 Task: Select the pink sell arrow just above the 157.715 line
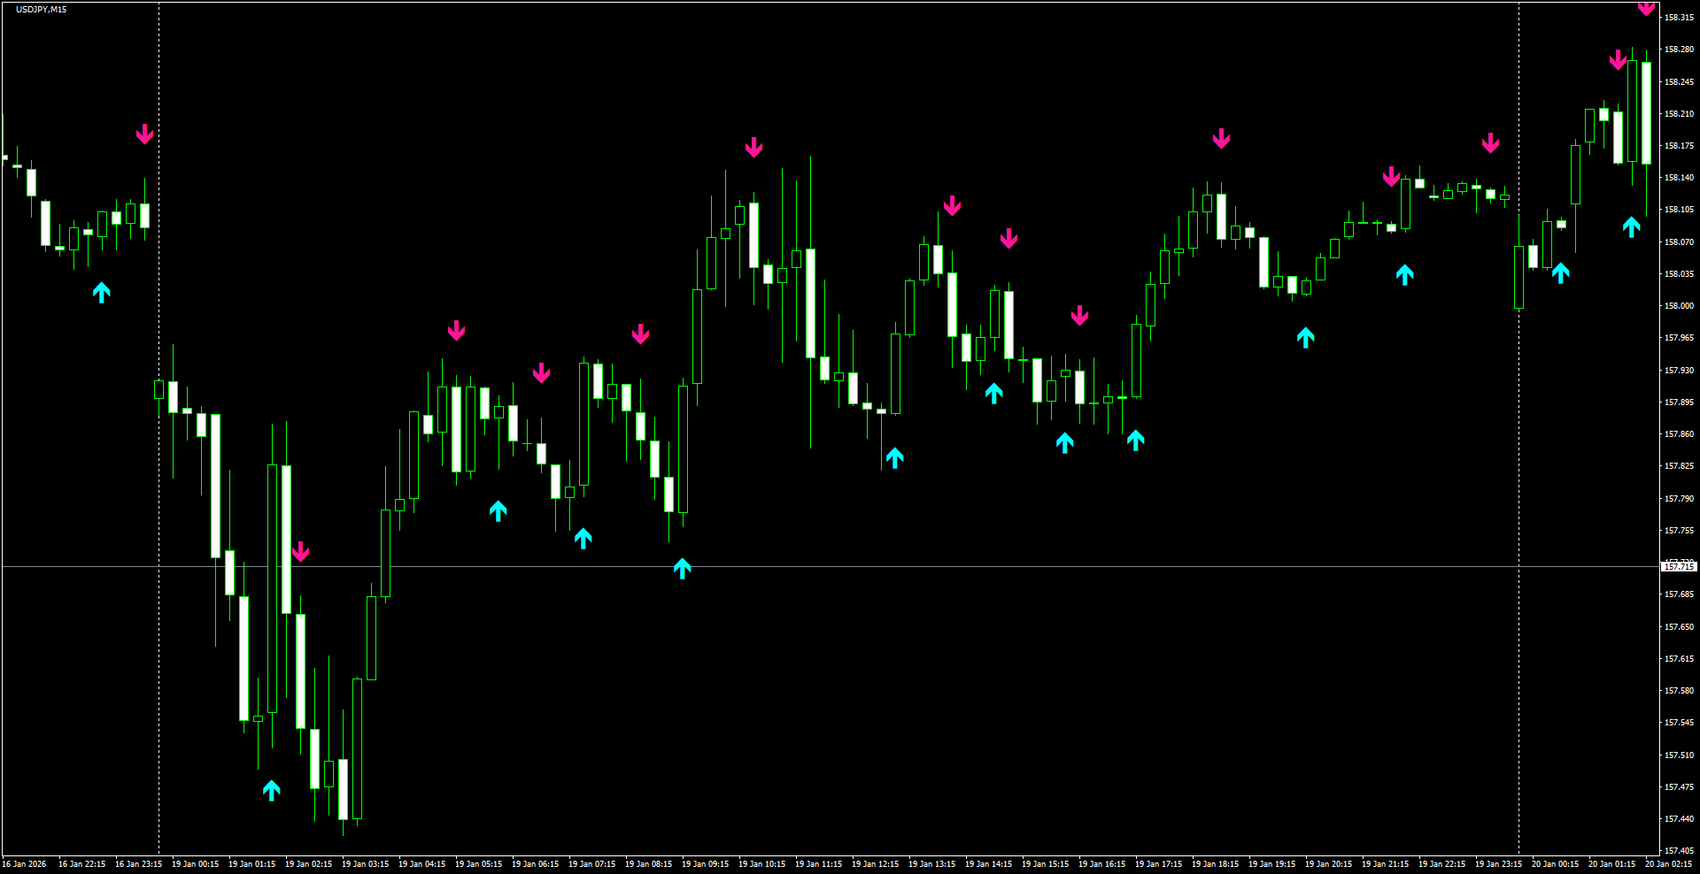[301, 552]
